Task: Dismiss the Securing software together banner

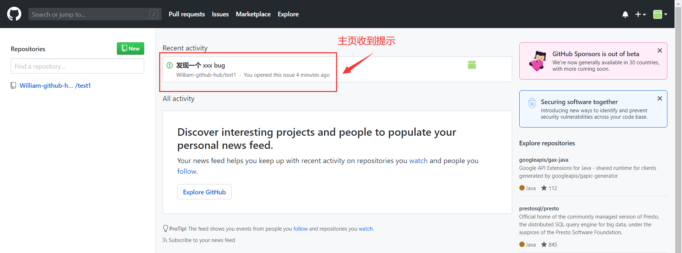Action: [660, 98]
